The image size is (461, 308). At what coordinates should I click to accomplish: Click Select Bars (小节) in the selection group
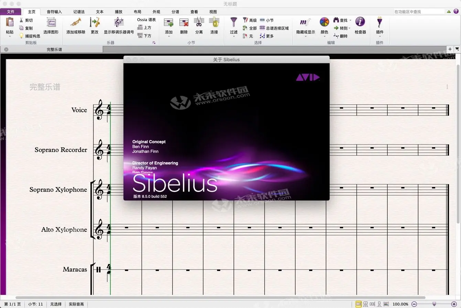click(267, 20)
